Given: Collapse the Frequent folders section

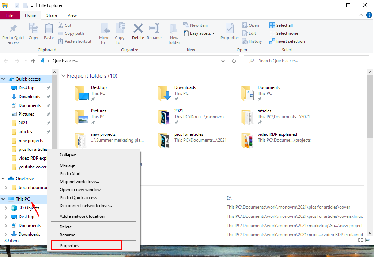Looking at the screenshot, I should coord(63,76).
